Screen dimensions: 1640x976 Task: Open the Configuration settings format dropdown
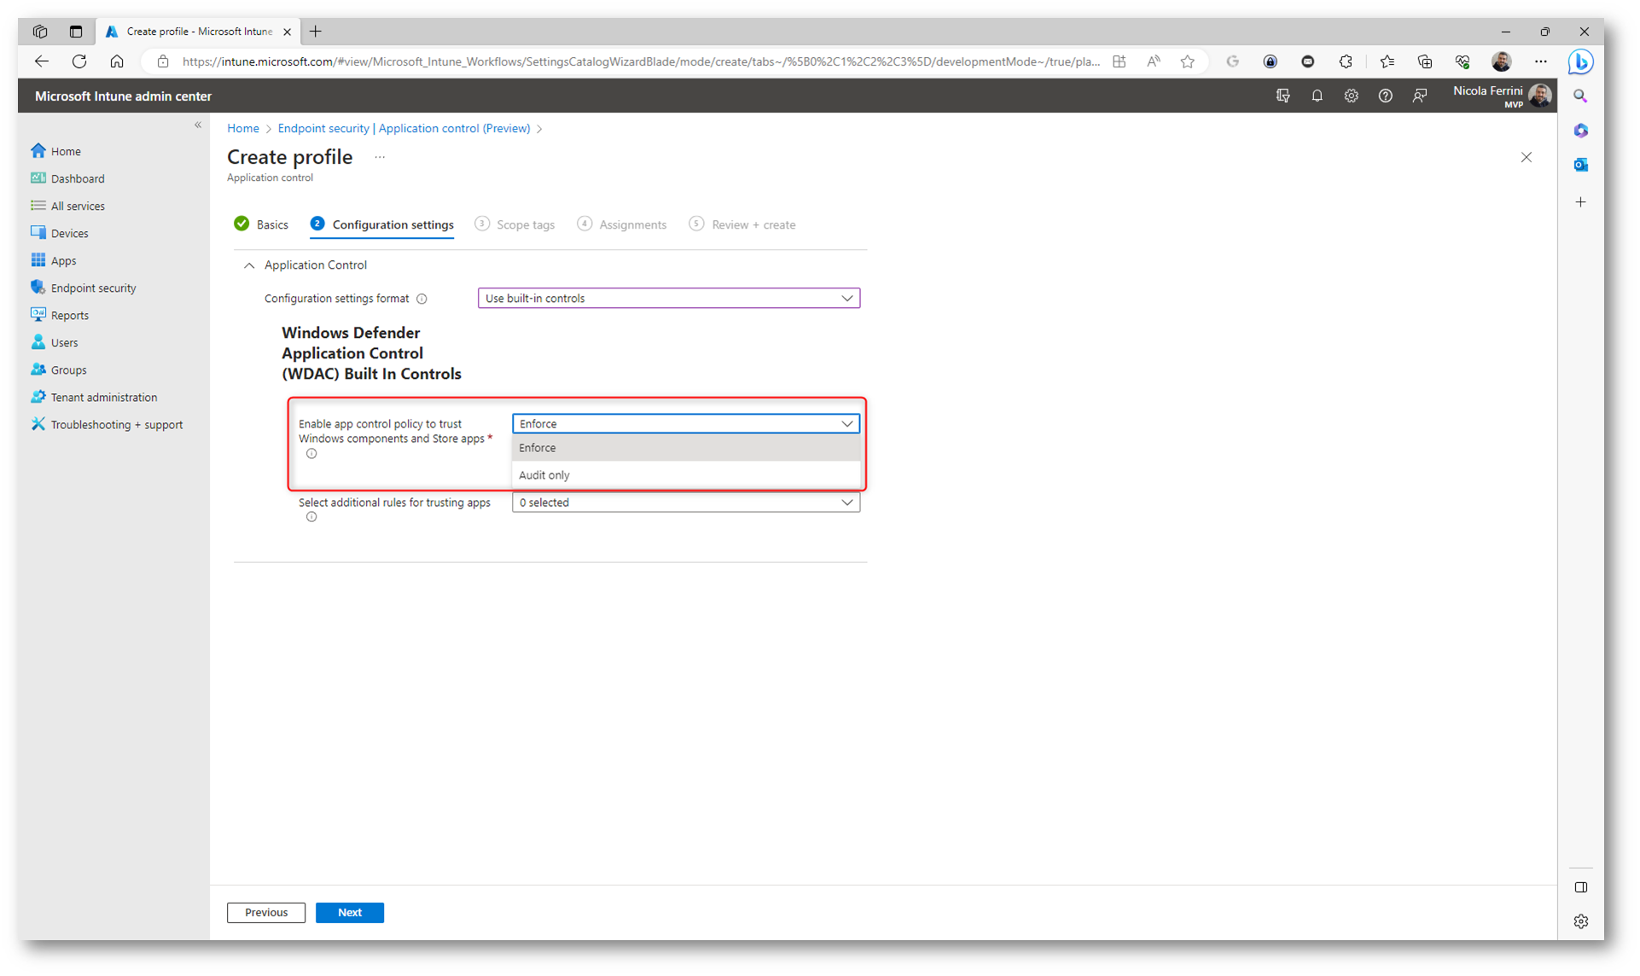[668, 298]
